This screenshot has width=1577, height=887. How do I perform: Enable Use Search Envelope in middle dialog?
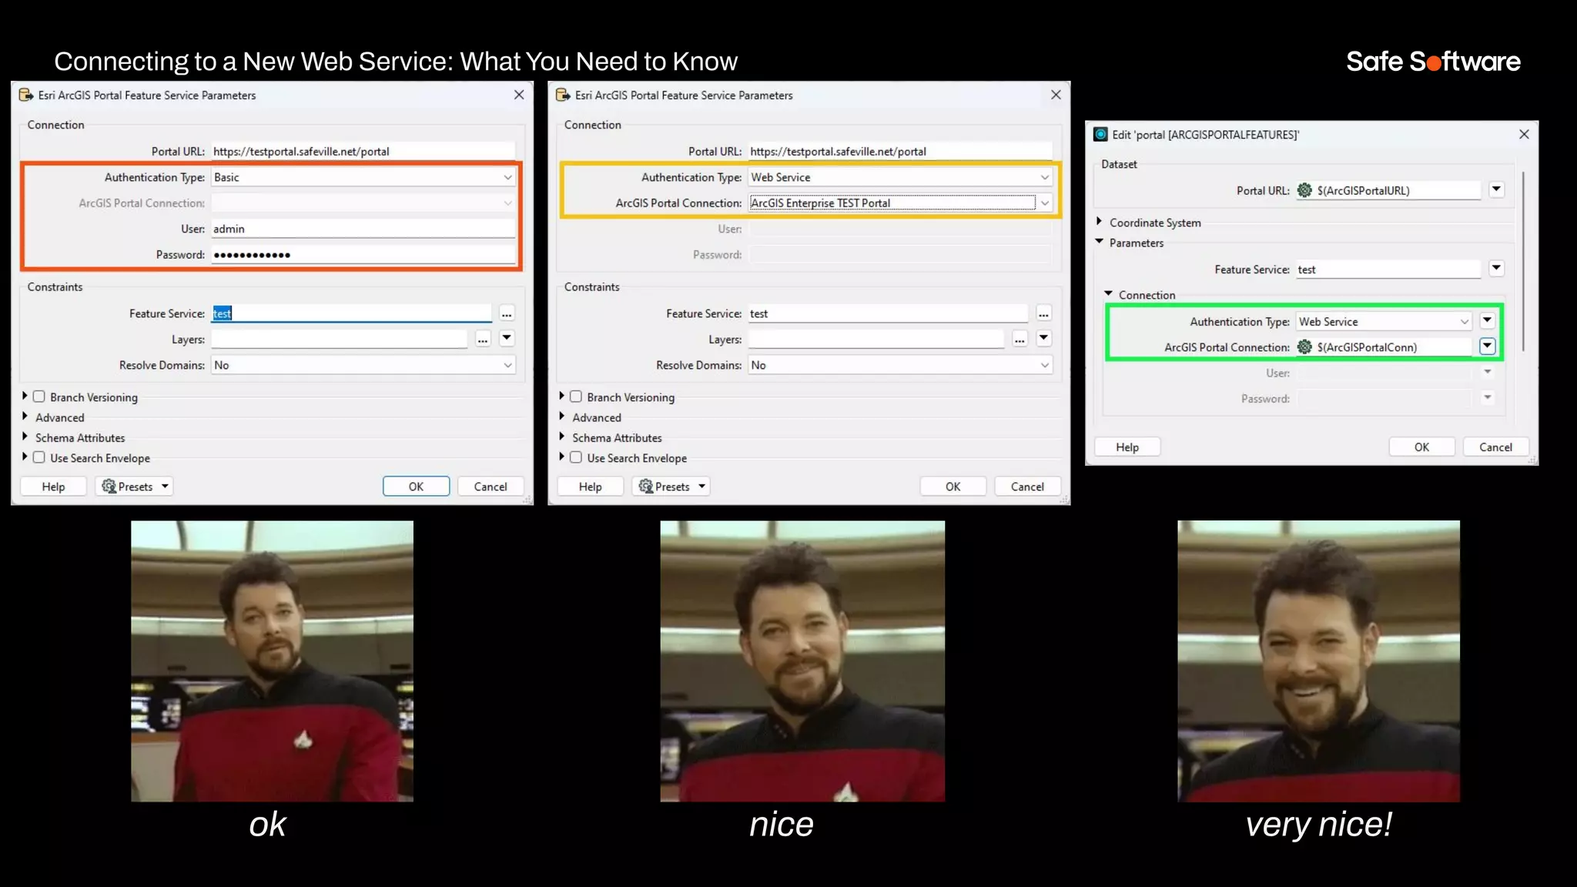tap(575, 457)
